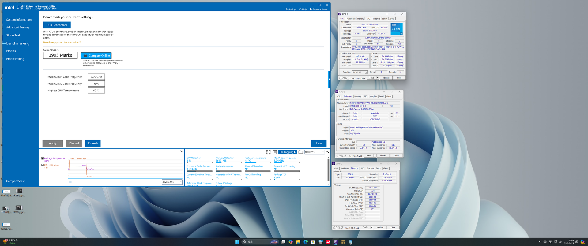Click the Refresh button
The image size is (588, 246).
pyautogui.click(x=93, y=143)
